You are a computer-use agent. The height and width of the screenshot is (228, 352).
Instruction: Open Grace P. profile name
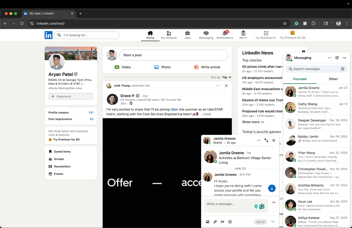click(127, 96)
